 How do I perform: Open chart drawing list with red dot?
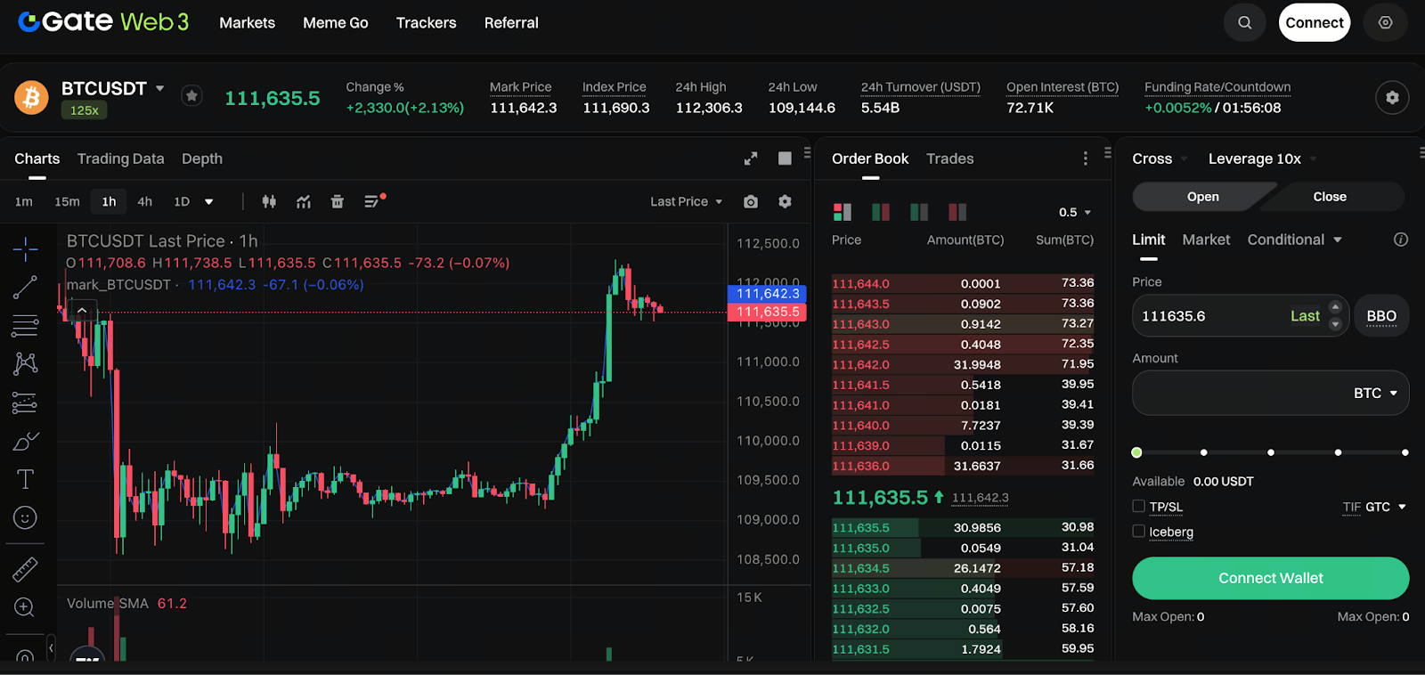[x=374, y=201]
